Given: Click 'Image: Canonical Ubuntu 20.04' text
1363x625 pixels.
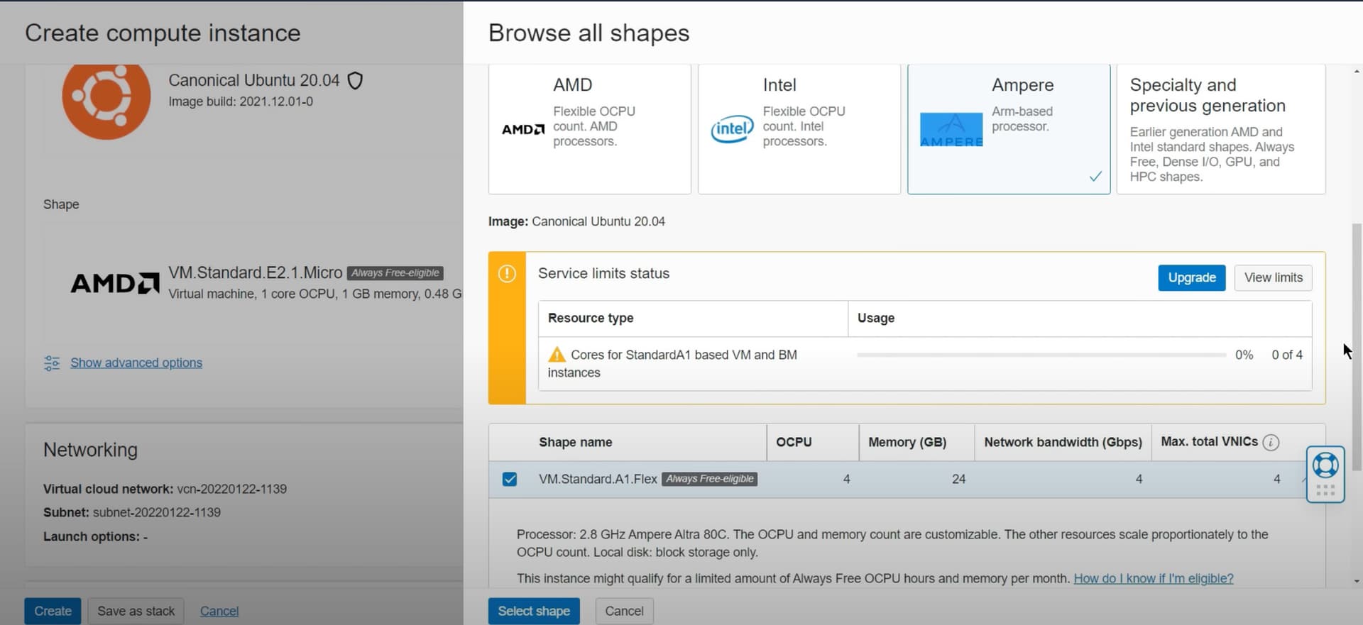Looking at the screenshot, I should point(576,221).
